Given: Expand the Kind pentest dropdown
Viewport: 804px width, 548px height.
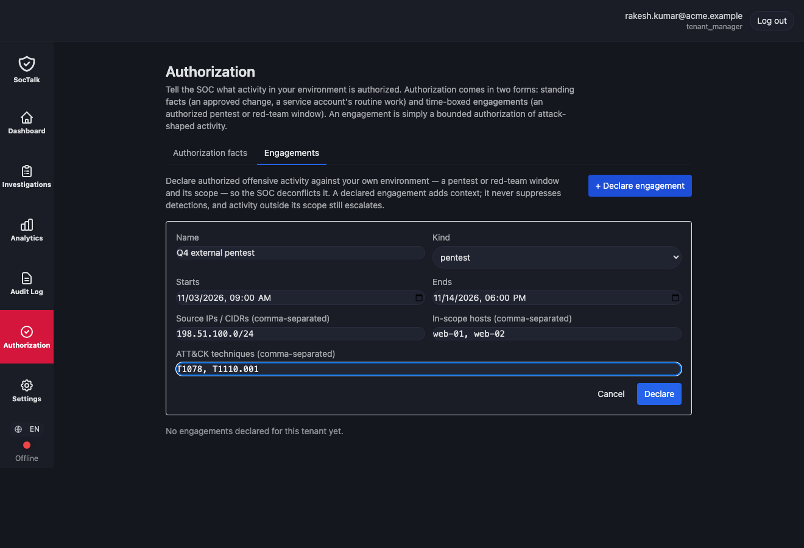Looking at the screenshot, I should point(557,258).
